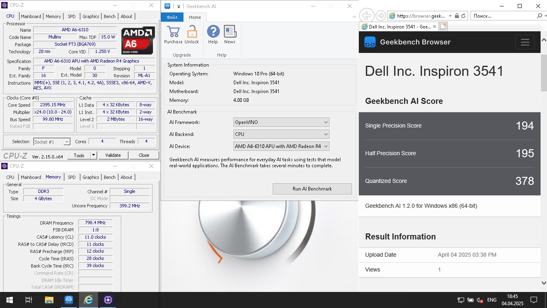The image size is (547, 308).
Task: Click the network tray icon
Action: pyautogui.click(x=461, y=300)
